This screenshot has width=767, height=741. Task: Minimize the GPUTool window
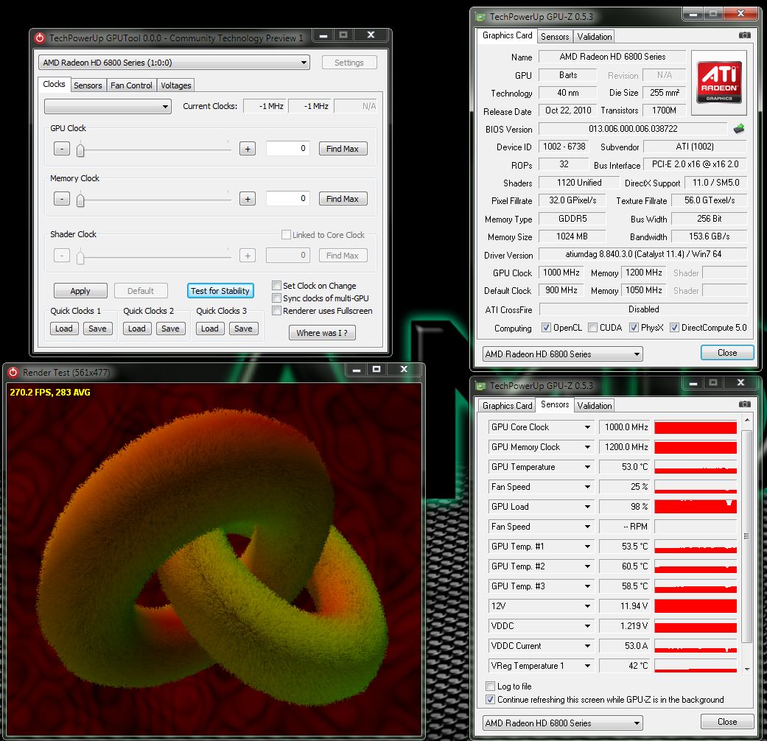tap(323, 35)
